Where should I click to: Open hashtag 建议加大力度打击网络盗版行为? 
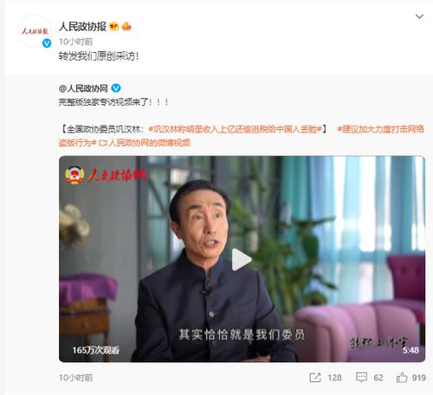click(241, 136)
